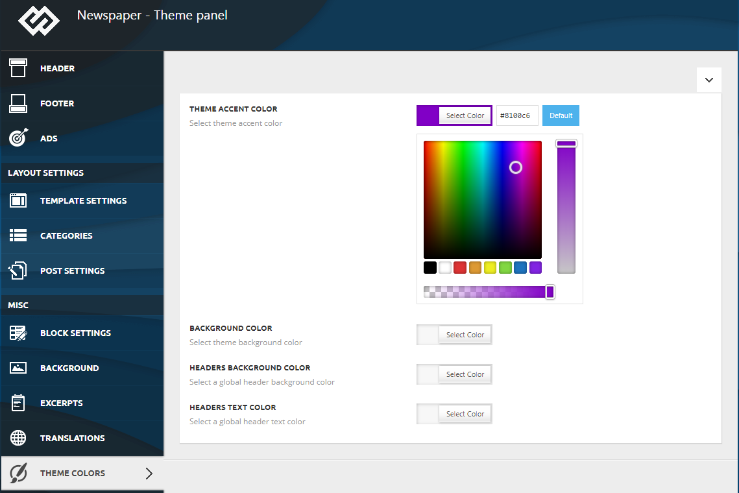
Task: Click the Translations globe icon
Action: pyautogui.click(x=18, y=438)
